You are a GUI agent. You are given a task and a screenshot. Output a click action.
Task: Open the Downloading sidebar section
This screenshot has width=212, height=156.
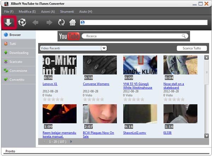[18, 53]
